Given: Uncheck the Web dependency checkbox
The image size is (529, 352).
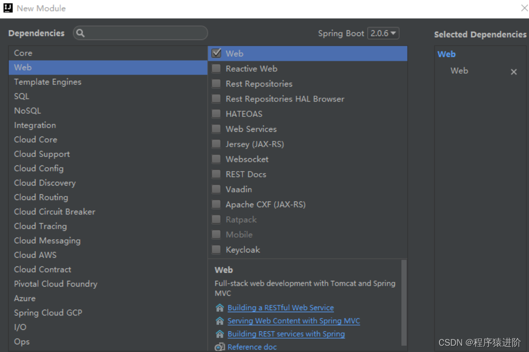Looking at the screenshot, I should (216, 53).
